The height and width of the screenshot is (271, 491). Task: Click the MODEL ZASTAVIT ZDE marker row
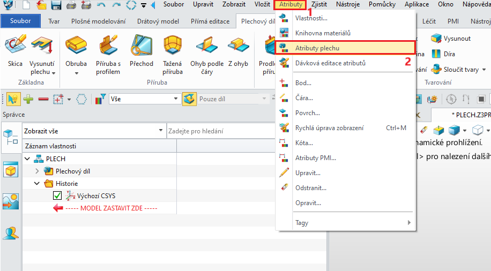coord(100,208)
